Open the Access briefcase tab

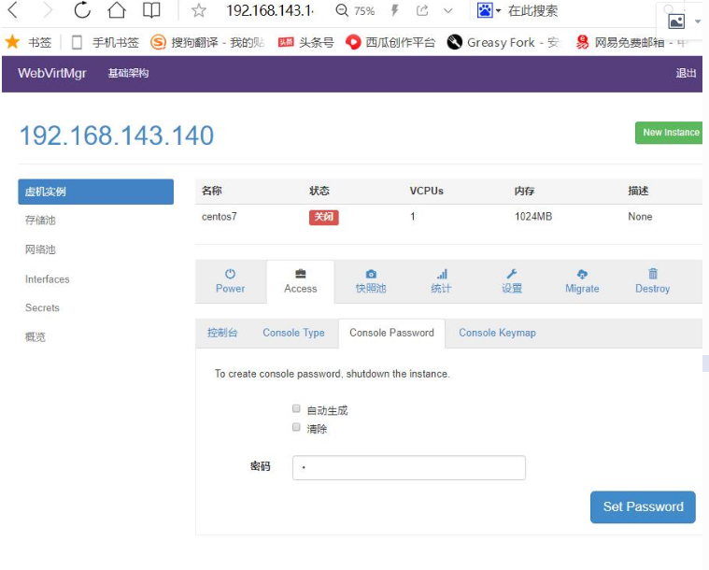(x=300, y=281)
